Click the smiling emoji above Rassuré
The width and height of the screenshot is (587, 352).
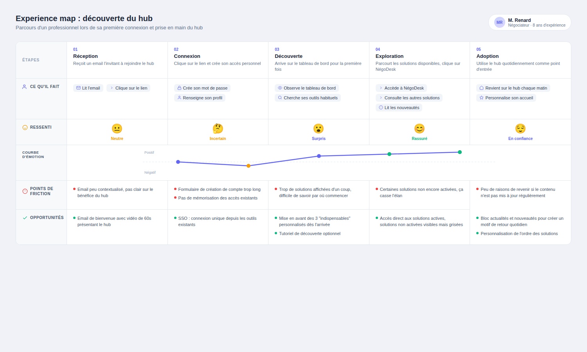(x=420, y=129)
